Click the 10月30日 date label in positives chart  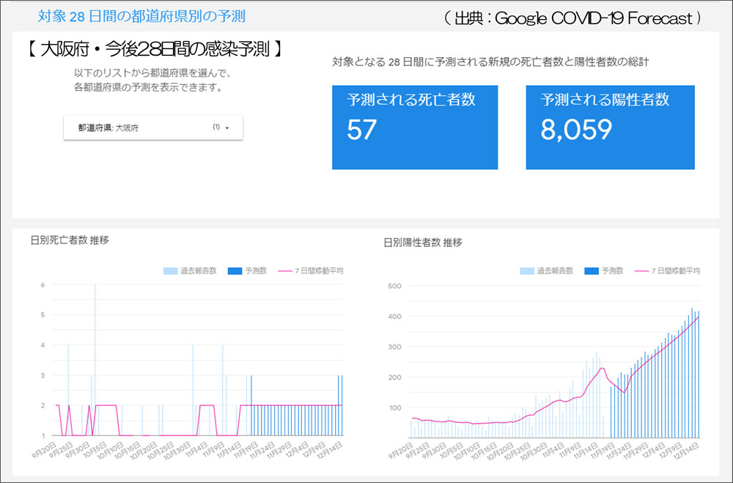coord(534,451)
